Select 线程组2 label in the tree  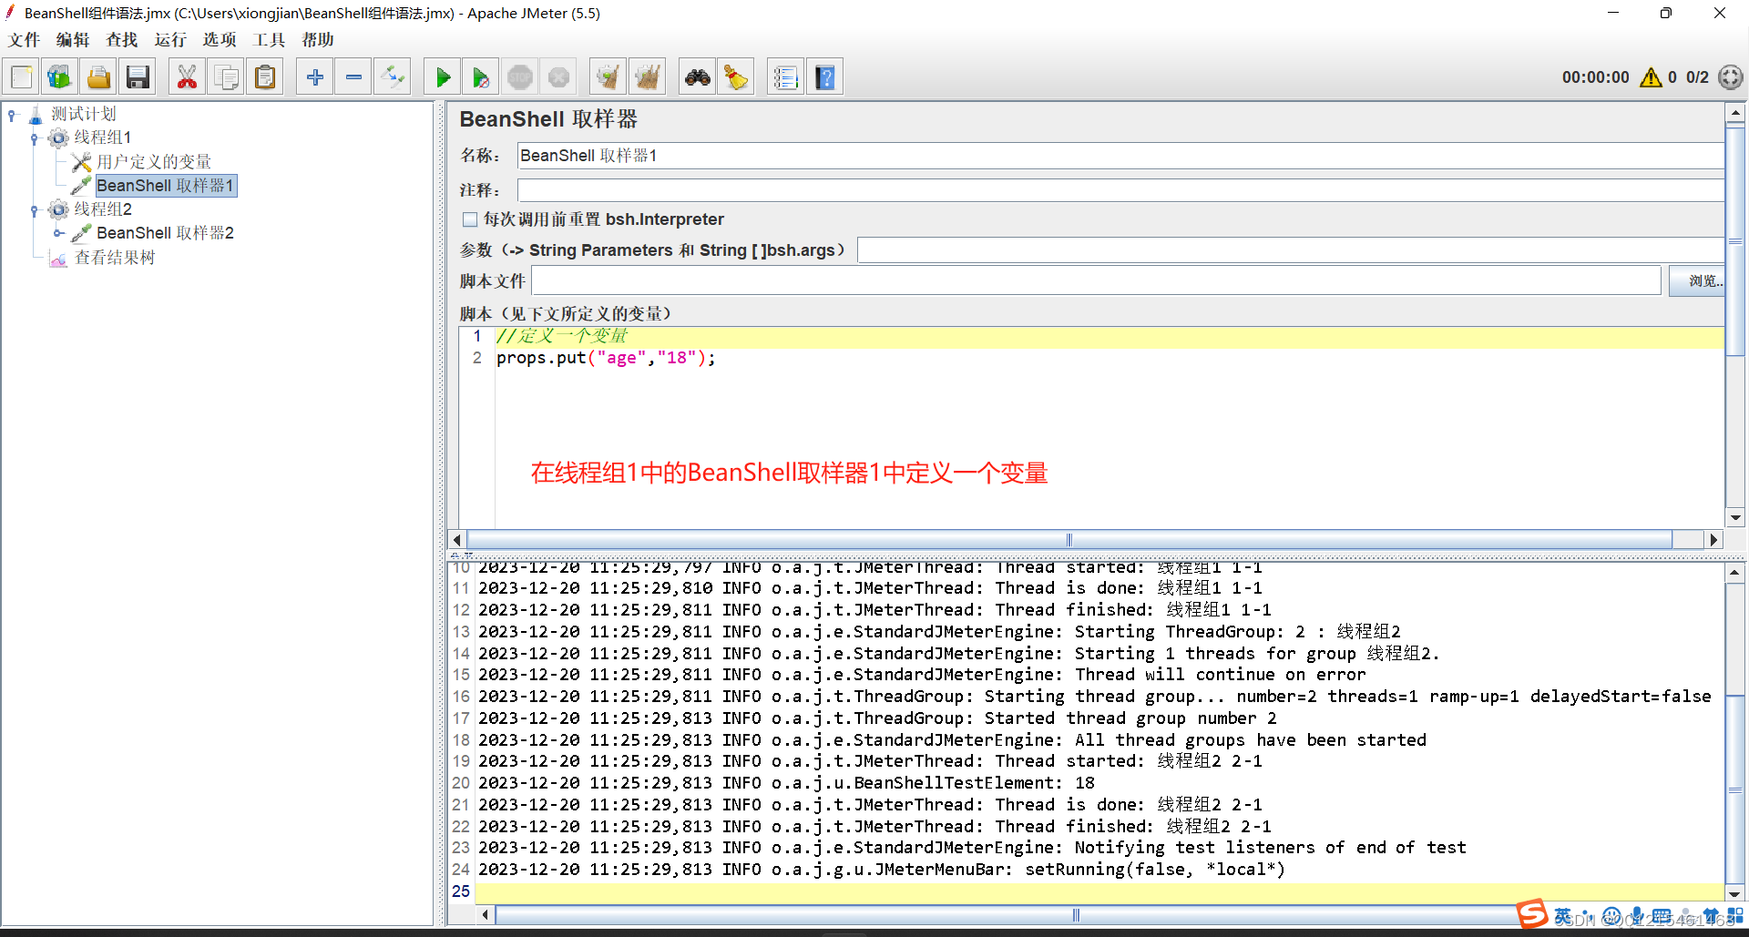coord(103,209)
